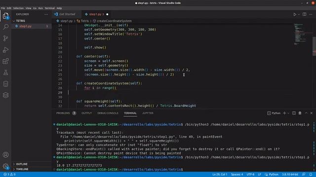This screenshot has width=316, height=177.
Task: Switch to the Get Started tab
Action: click(x=67, y=14)
